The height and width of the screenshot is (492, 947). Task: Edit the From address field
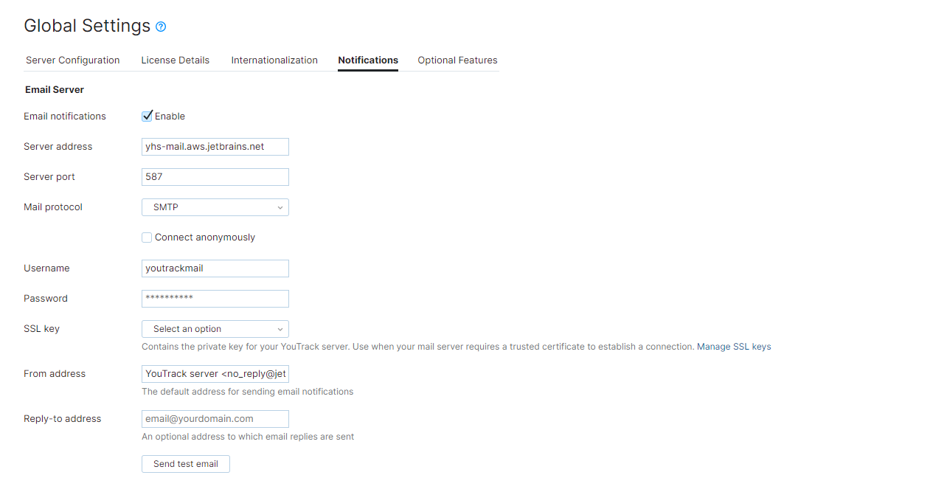[215, 373]
